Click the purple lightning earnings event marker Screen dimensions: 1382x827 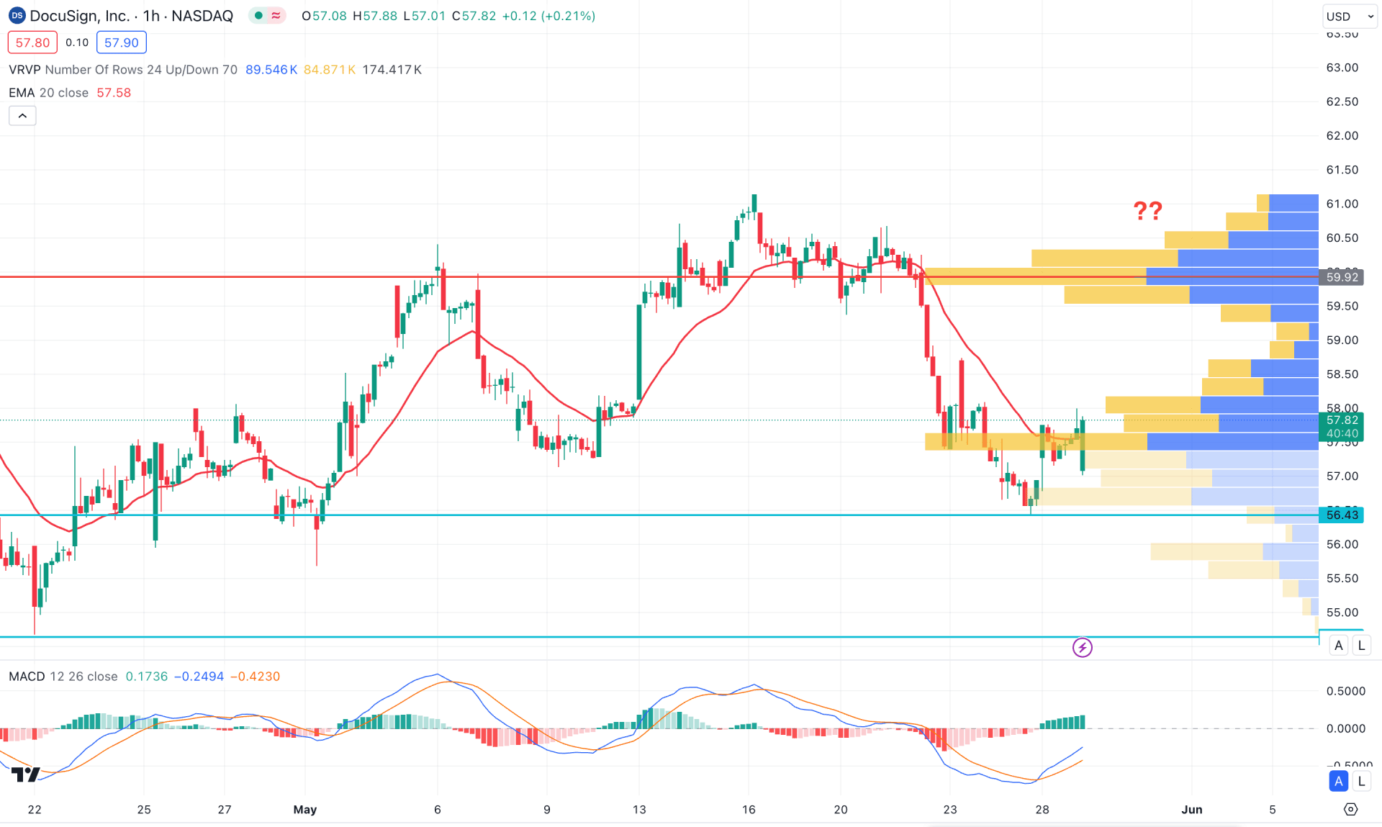tap(1082, 648)
